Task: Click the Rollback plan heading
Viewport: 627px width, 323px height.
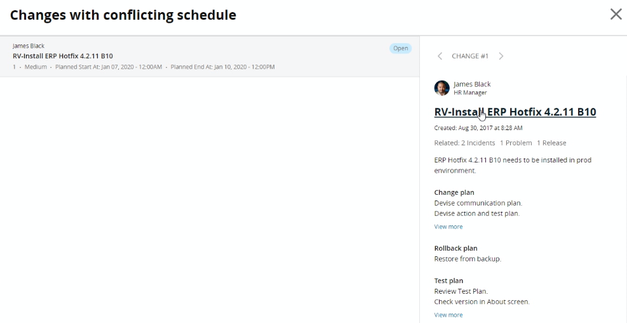Action: [455, 248]
